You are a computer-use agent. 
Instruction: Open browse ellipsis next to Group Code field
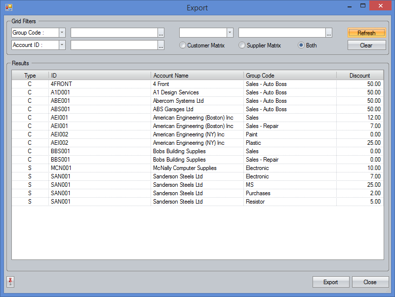(x=161, y=33)
